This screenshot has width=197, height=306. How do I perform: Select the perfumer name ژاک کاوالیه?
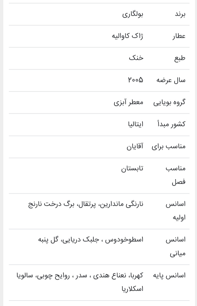[127, 36]
